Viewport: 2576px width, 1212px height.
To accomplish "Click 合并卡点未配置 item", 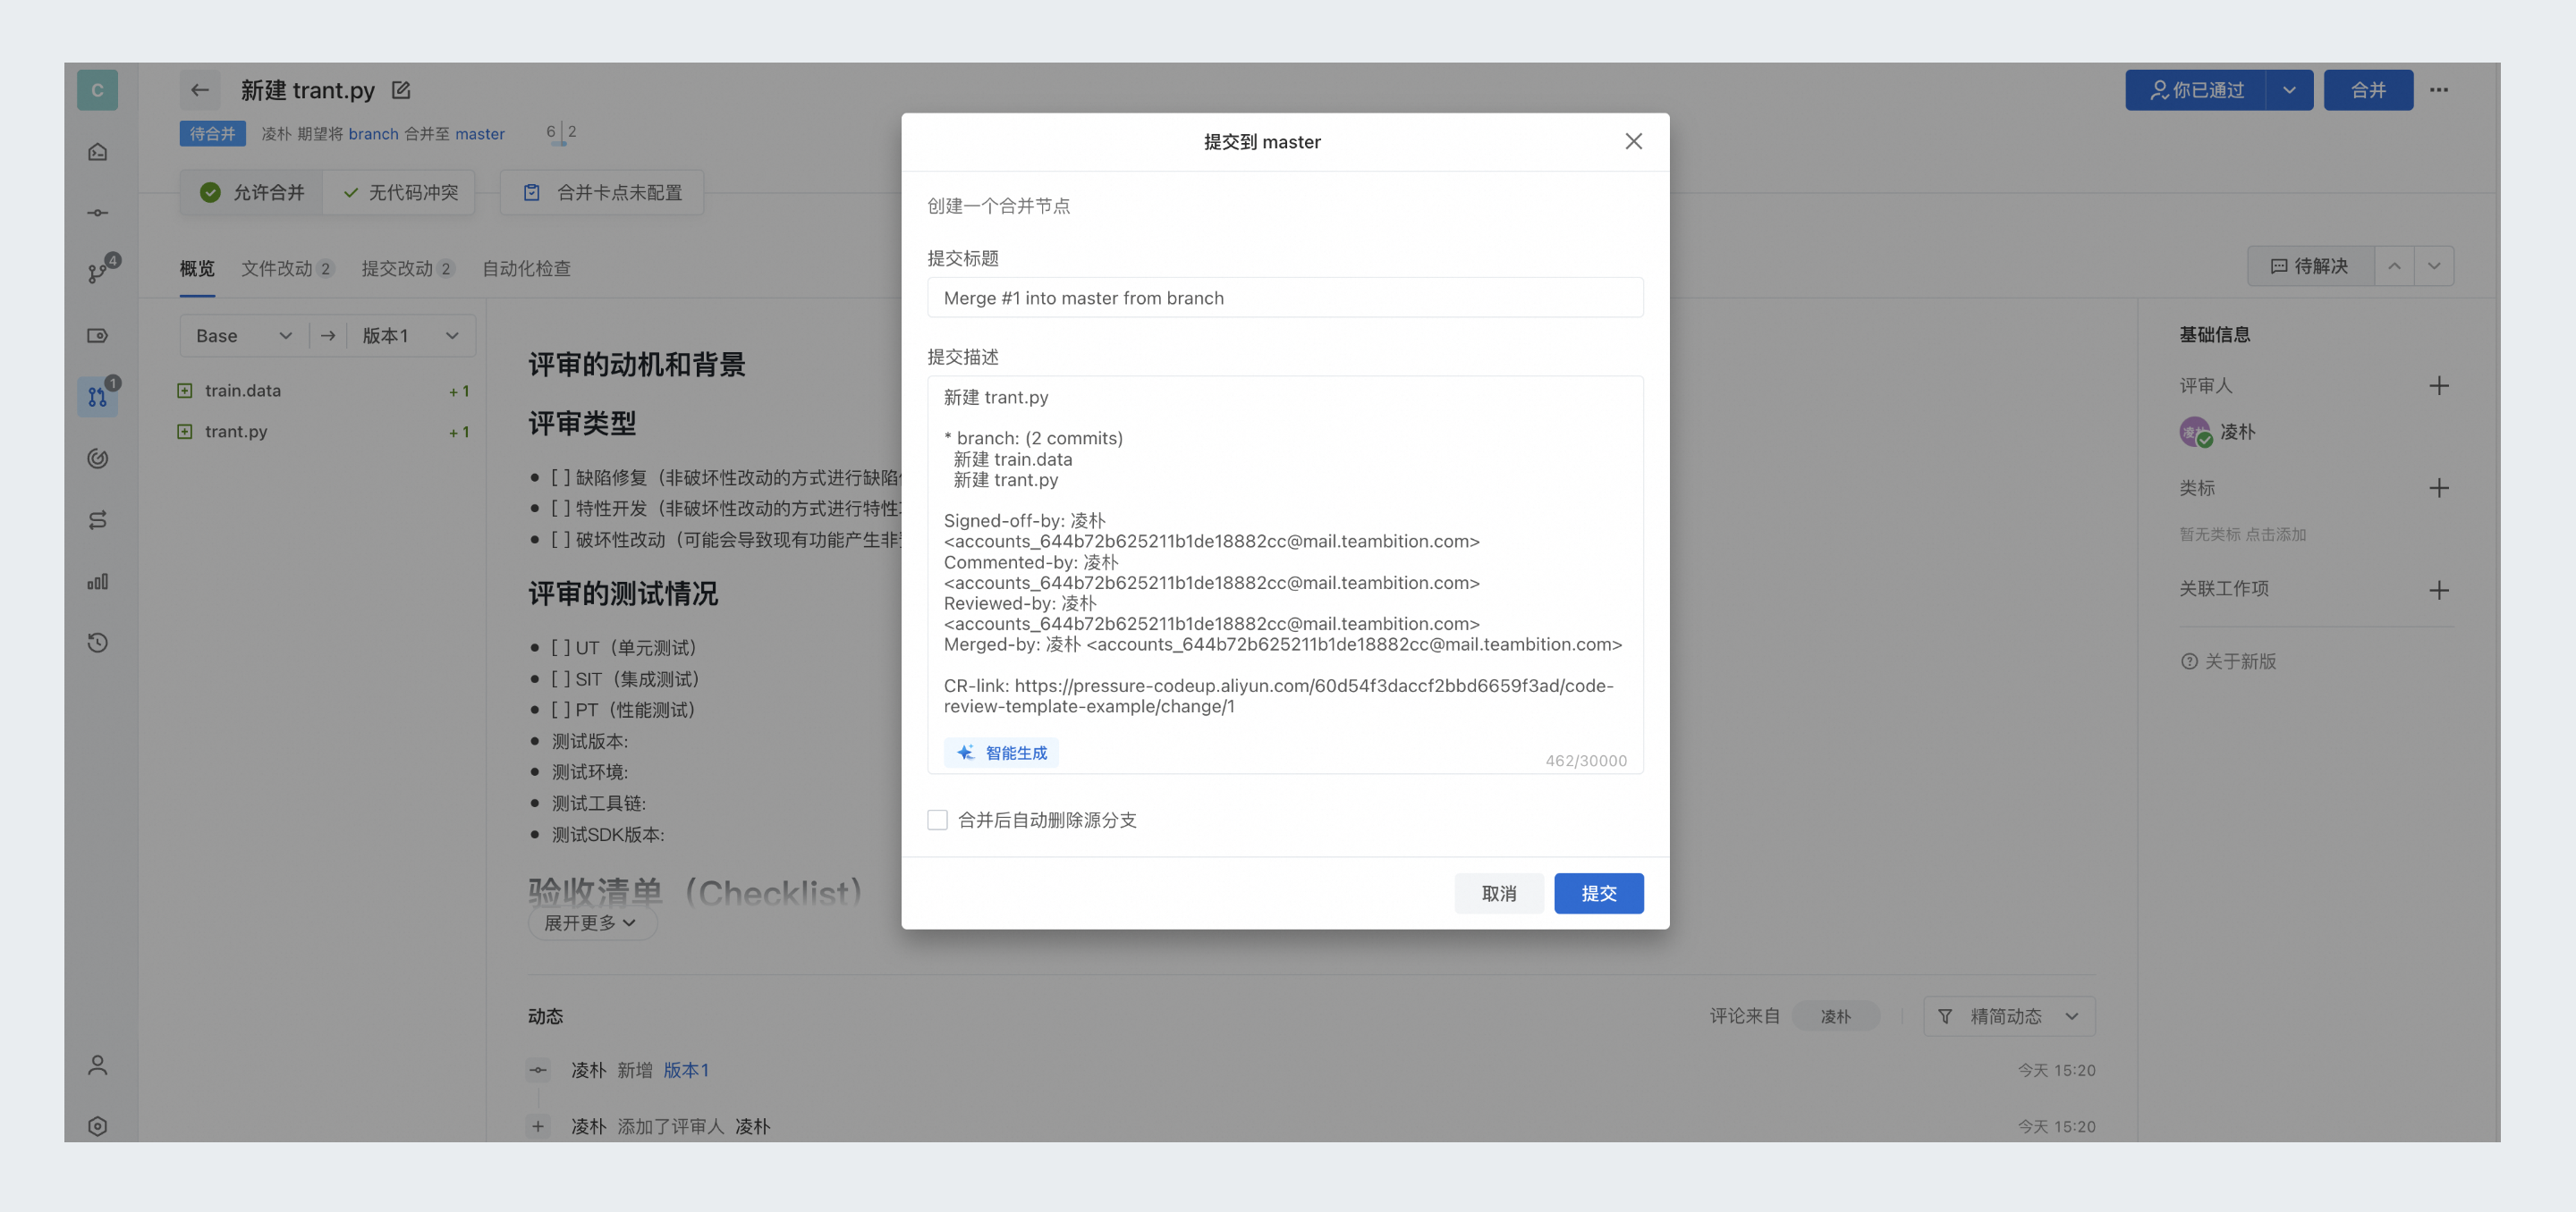I will coord(603,192).
